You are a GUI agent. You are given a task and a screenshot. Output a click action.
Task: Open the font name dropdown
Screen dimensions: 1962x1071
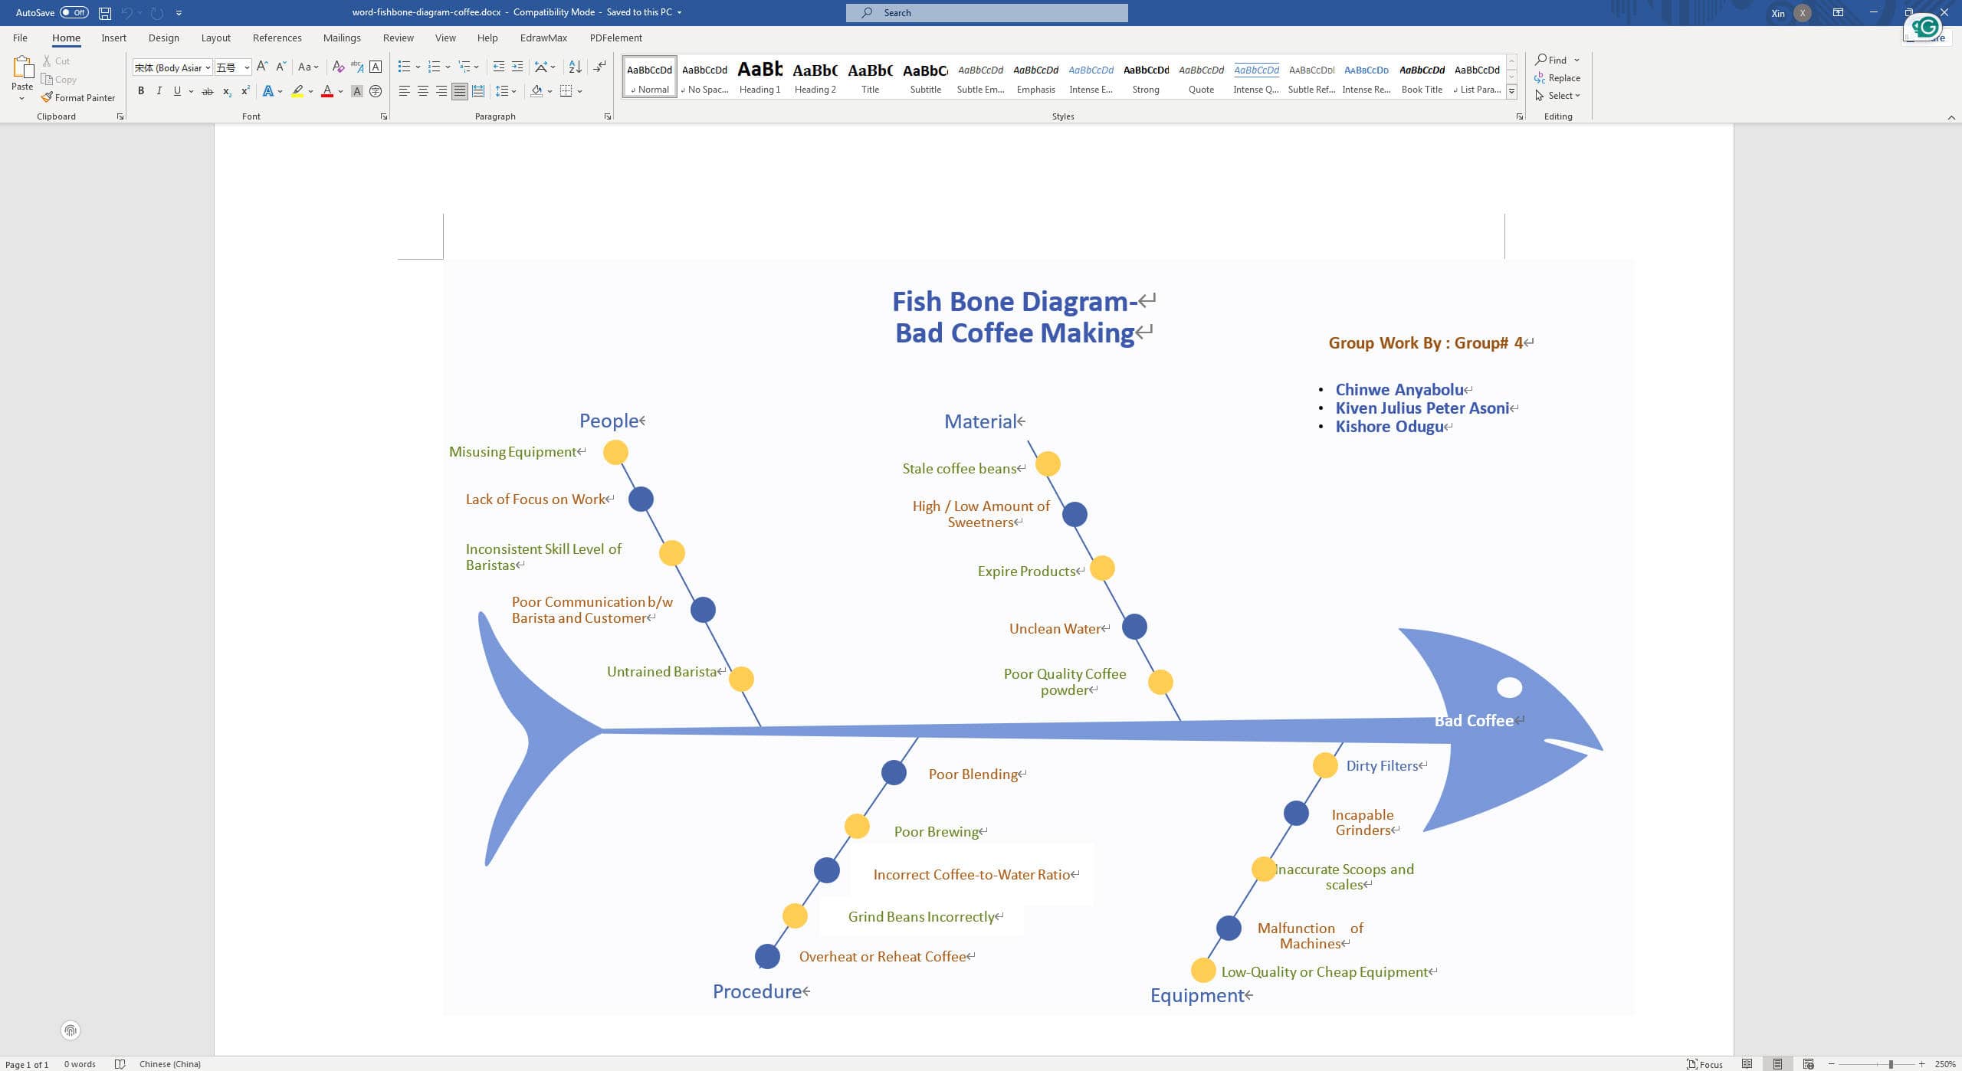pyautogui.click(x=208, y=67)
